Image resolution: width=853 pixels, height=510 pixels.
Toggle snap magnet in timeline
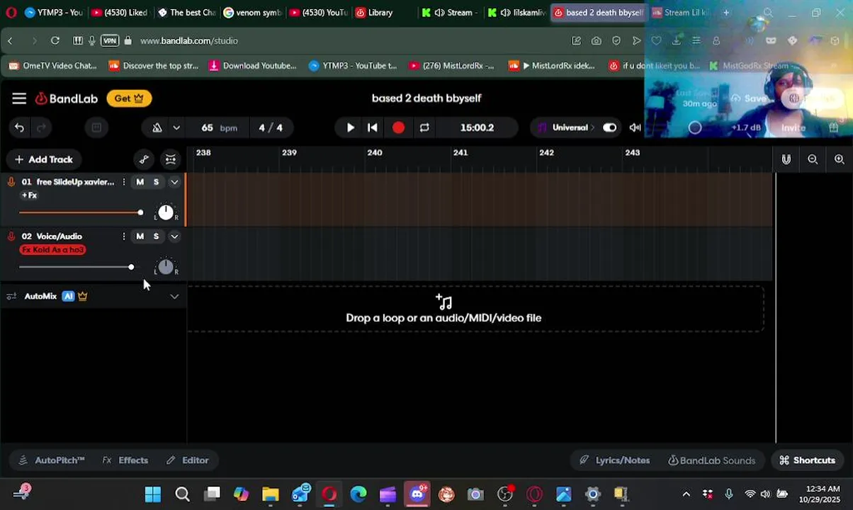click(x=786, y=159)
